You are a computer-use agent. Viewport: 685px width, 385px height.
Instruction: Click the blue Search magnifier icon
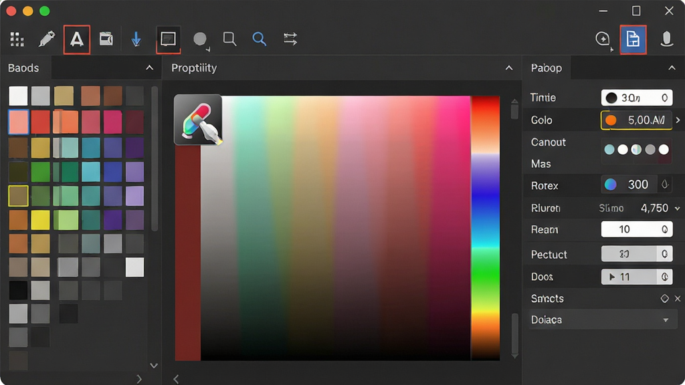coord(259,39)
